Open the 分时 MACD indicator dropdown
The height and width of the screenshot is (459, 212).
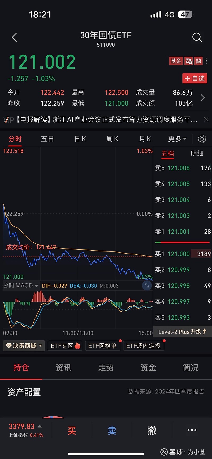point(21,286)
